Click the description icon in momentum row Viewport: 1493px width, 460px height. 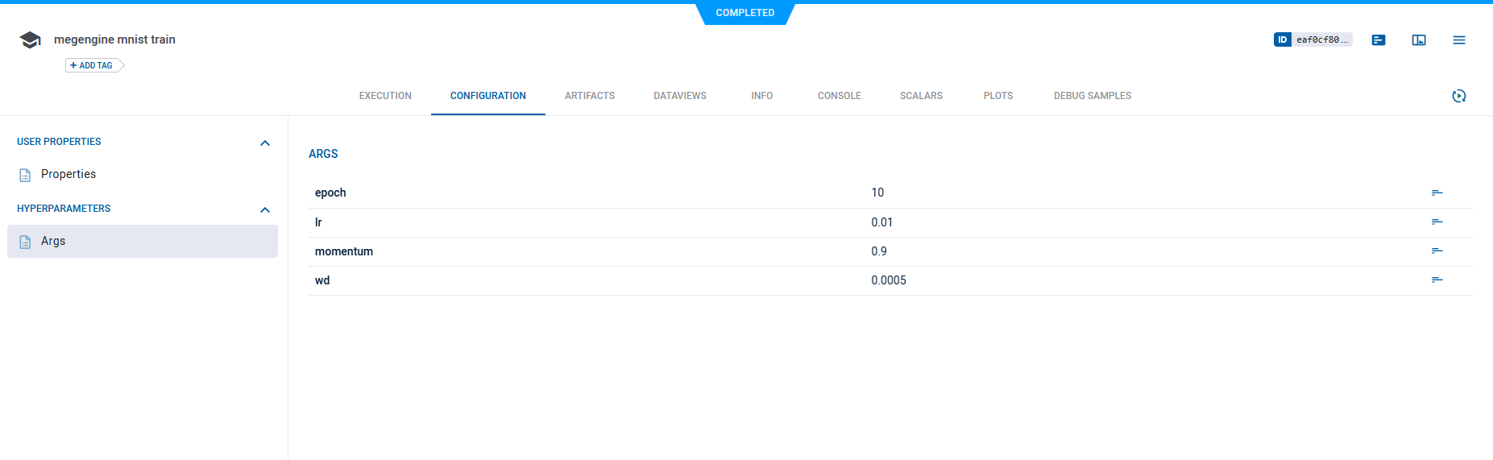tap(1437, 251)
